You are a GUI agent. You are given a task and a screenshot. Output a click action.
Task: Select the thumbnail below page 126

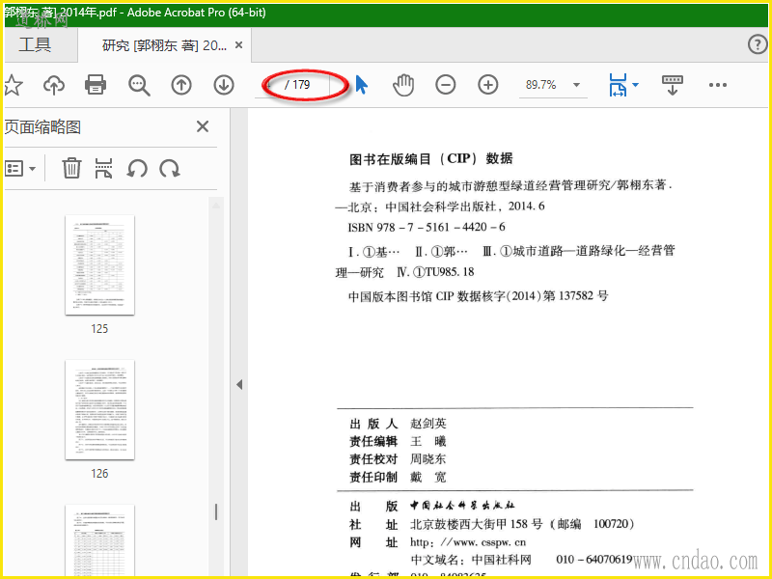tap(100, 540)
